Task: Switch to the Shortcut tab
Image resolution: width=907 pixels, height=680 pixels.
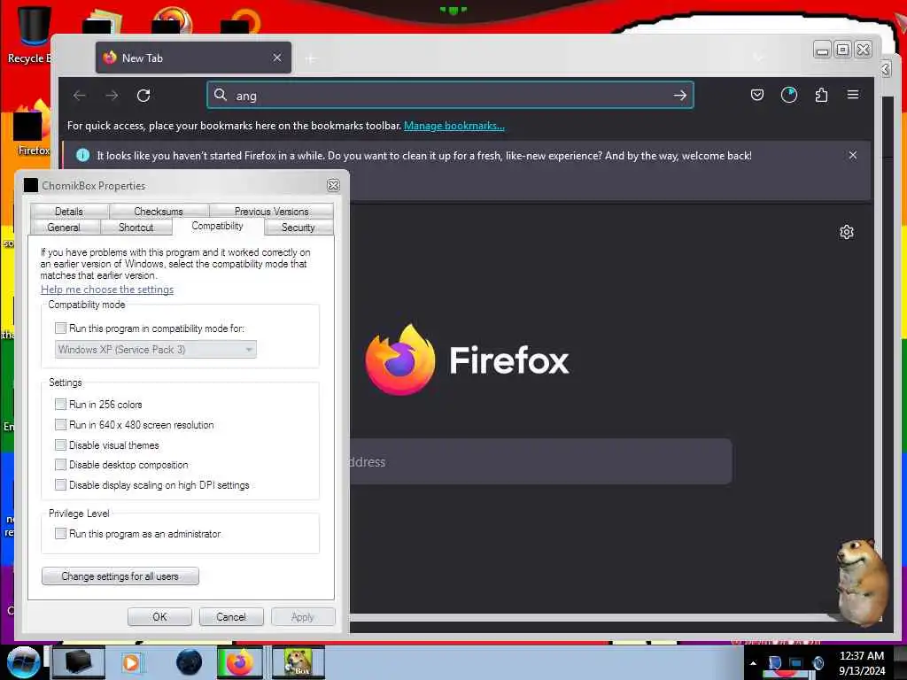Action: [136, 228]
